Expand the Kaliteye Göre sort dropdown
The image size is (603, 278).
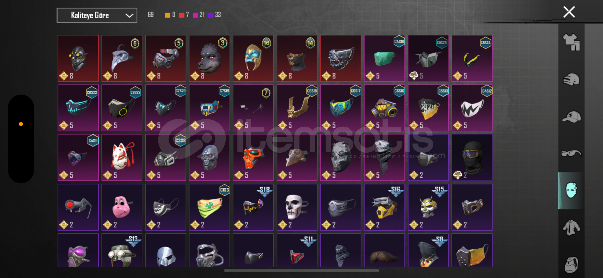coord(97,15)
